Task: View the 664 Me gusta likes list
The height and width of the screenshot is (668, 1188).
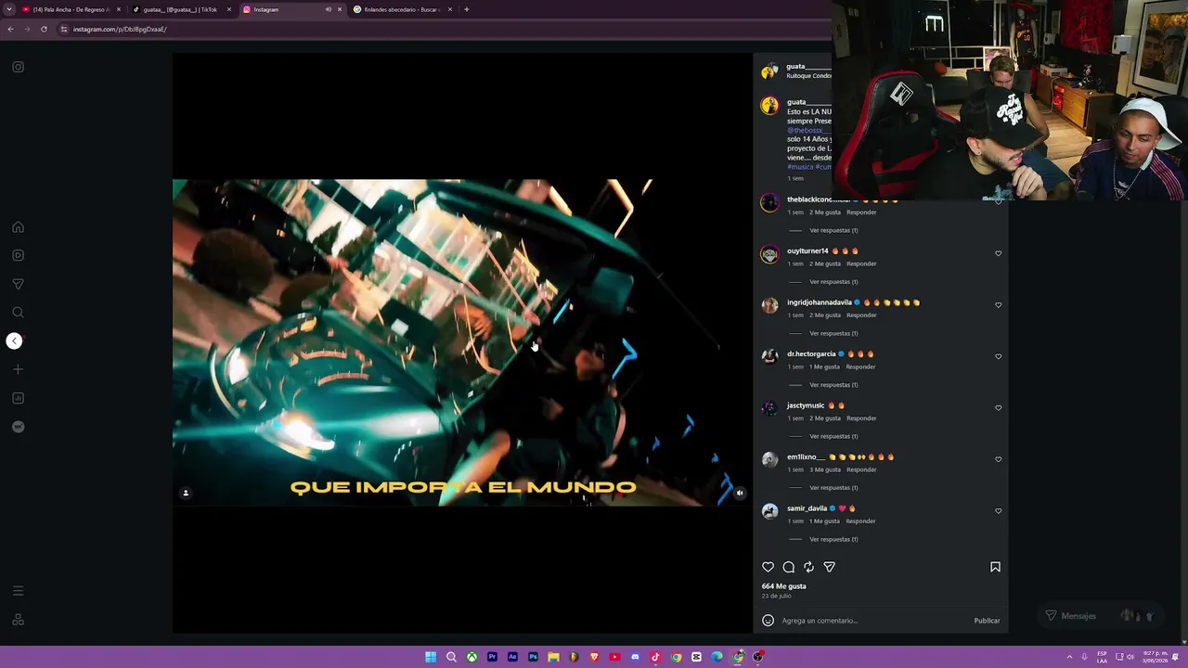Action: coord(784,586)
